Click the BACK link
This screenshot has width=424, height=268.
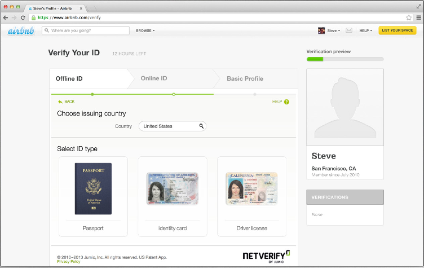(x=69, y=102)
